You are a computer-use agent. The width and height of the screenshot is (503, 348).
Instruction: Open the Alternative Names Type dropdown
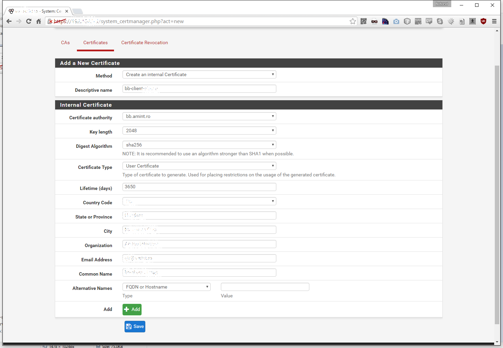coord(166,287)
